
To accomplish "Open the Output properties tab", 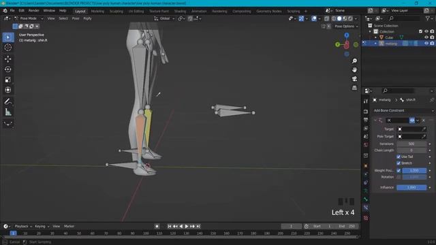I will (x=366, y=120).
